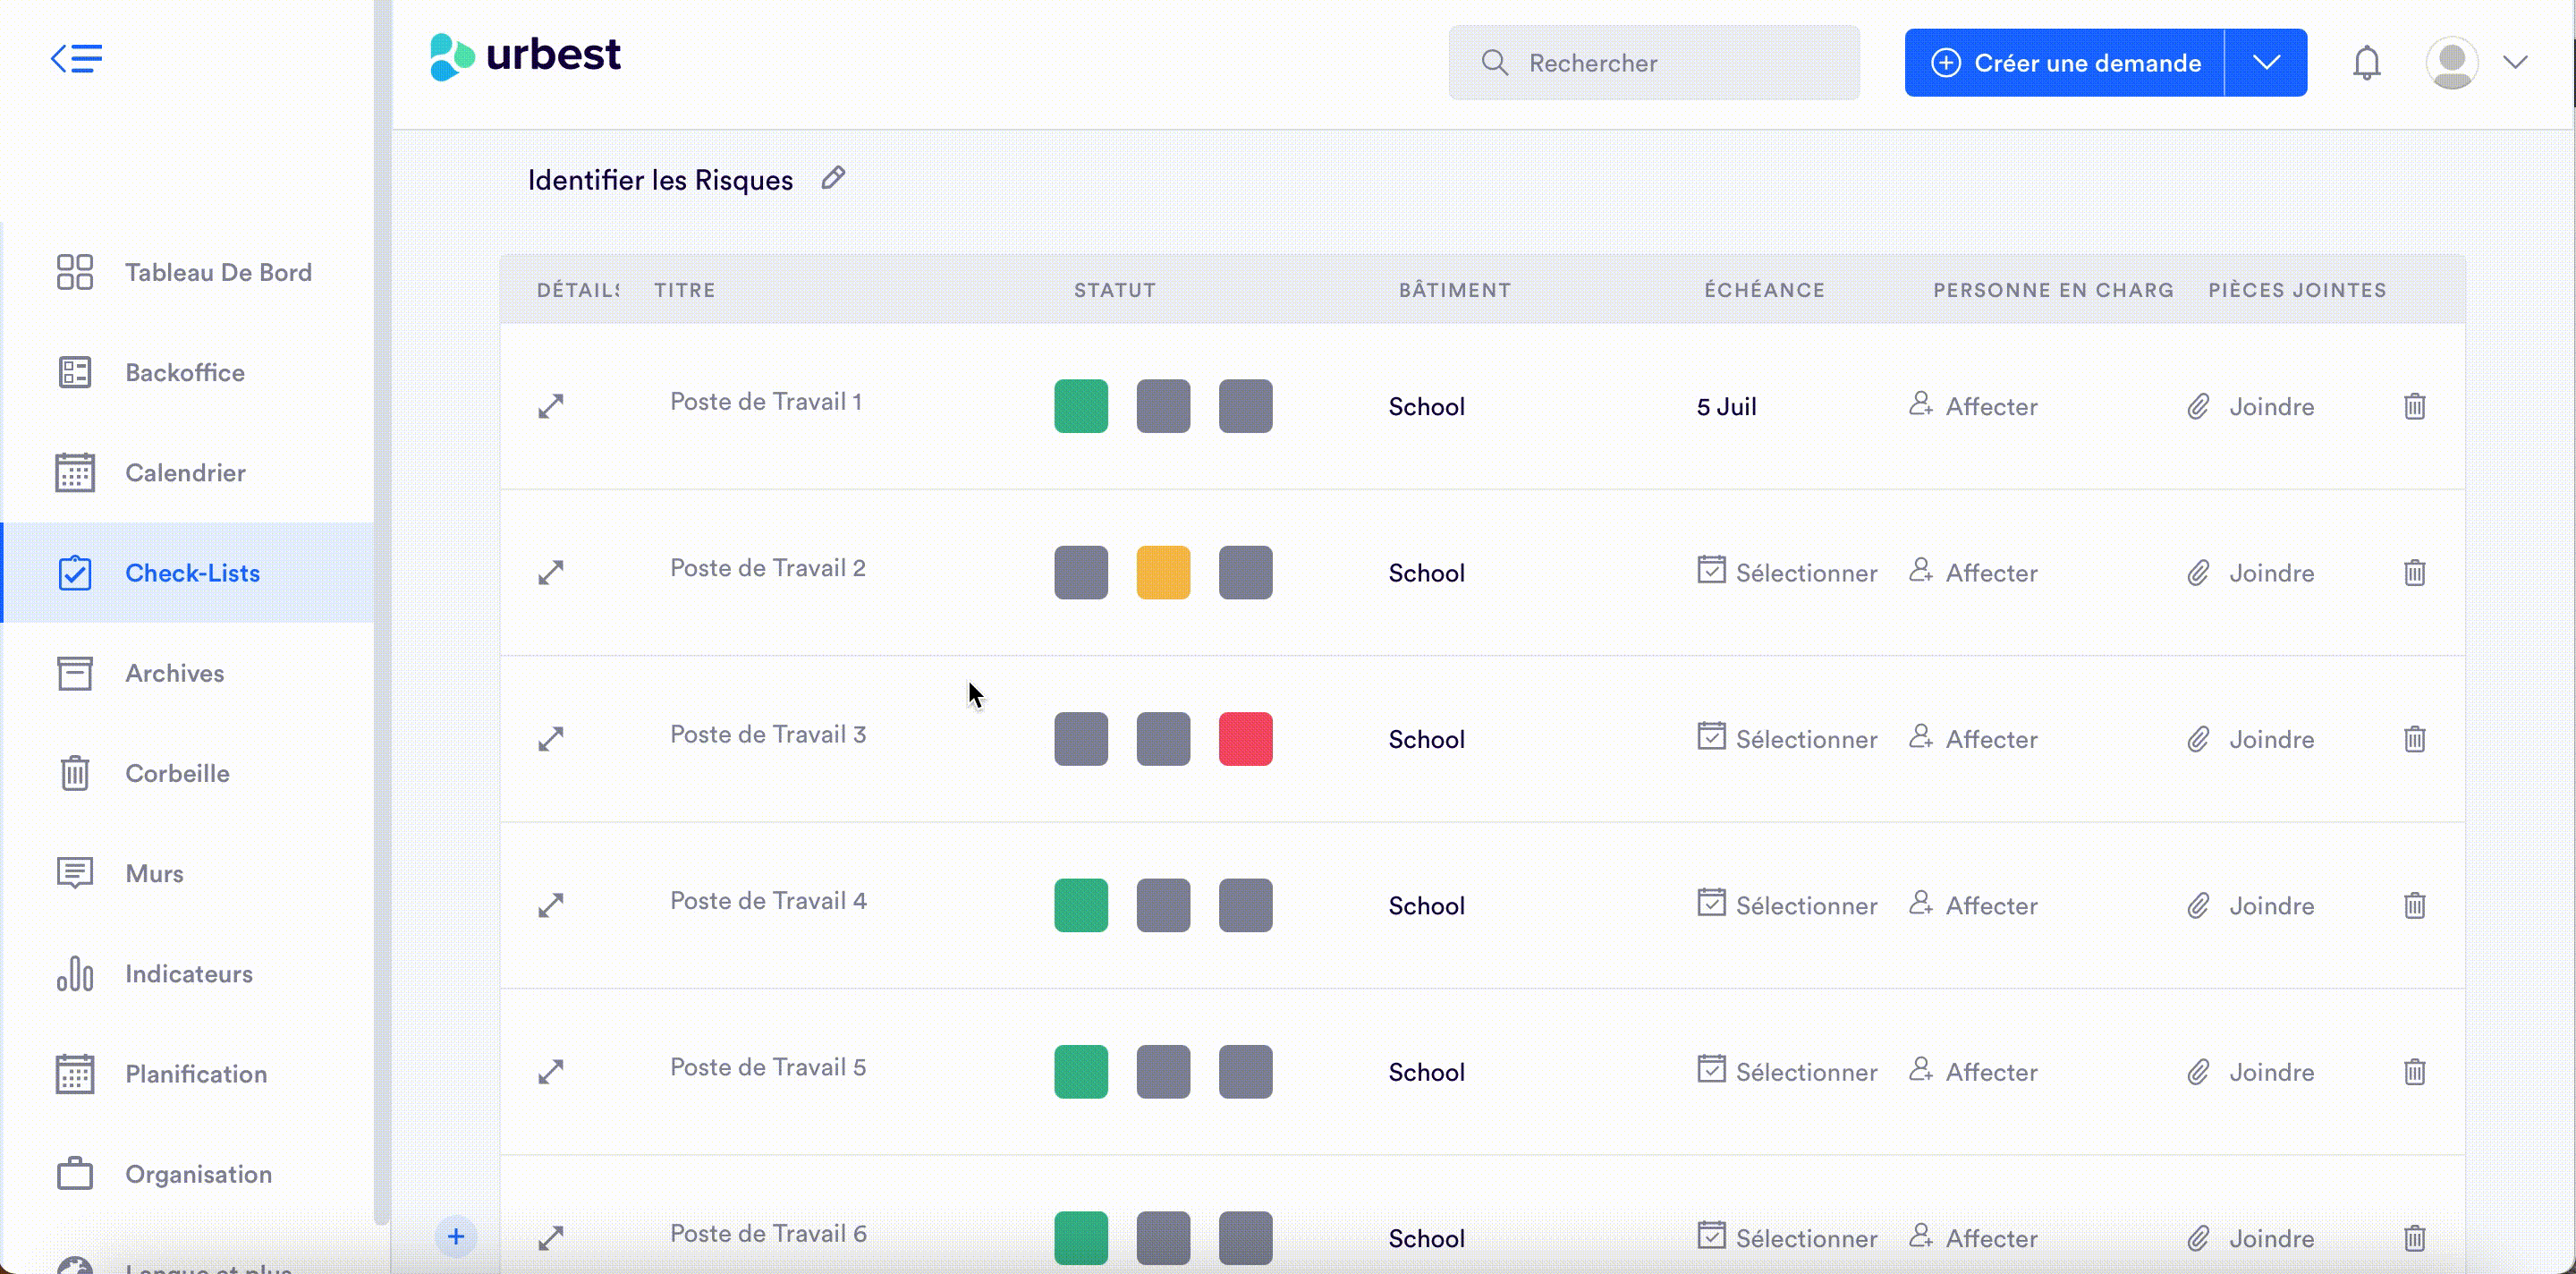Click the first grey status square of Poste de Travail 3
The height and width of the screenshot is (1274, 2576).
pos(1080,739)
